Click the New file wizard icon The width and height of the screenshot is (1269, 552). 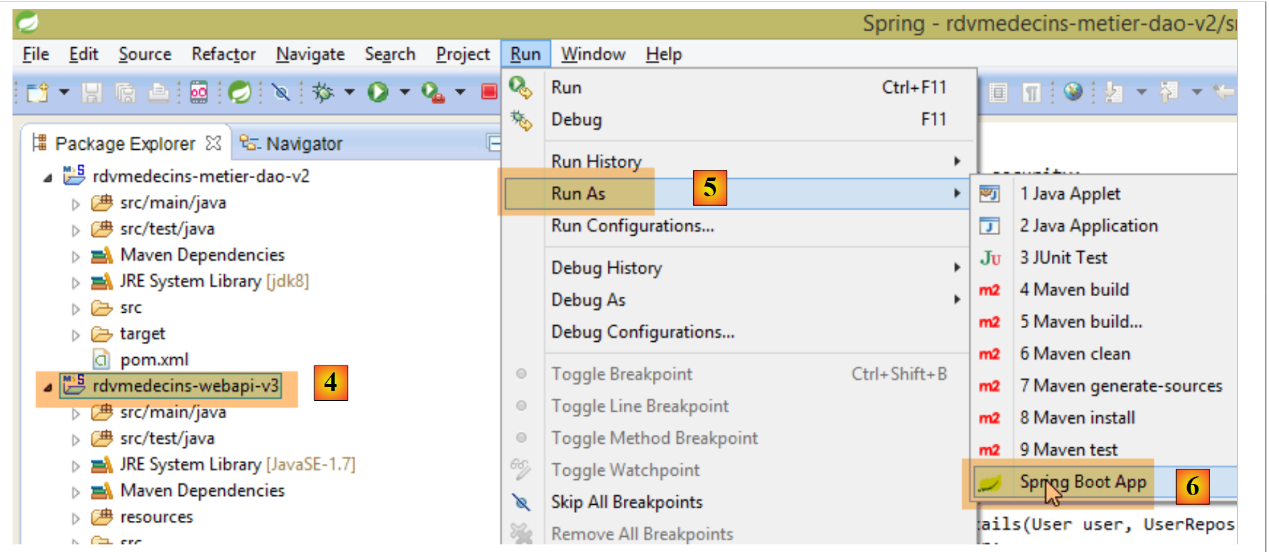(x=37, y=92)
